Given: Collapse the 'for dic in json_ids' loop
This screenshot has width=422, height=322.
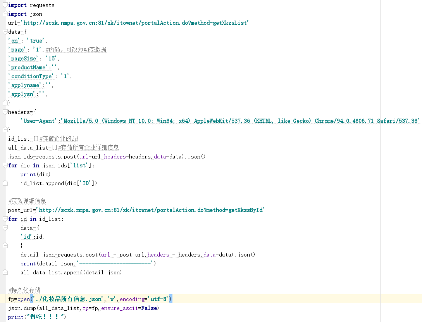Looking at the screenshot, I should point(5,165).
